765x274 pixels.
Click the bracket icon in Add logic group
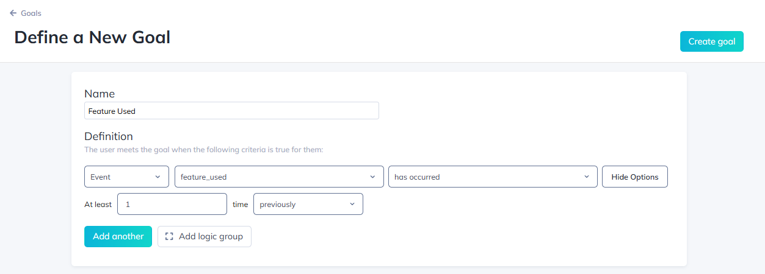[x=170, y=236]
